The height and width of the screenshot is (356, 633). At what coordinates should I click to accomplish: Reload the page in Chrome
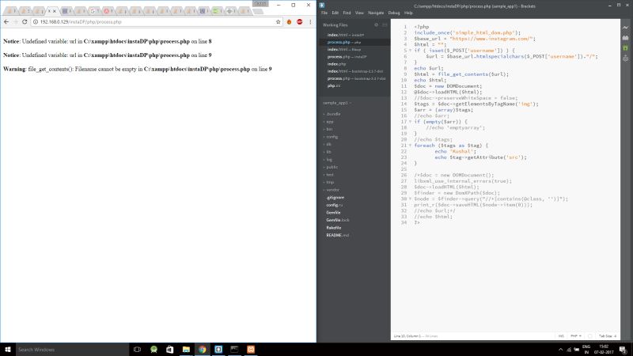pyautogui.click(x=25, y=22)
